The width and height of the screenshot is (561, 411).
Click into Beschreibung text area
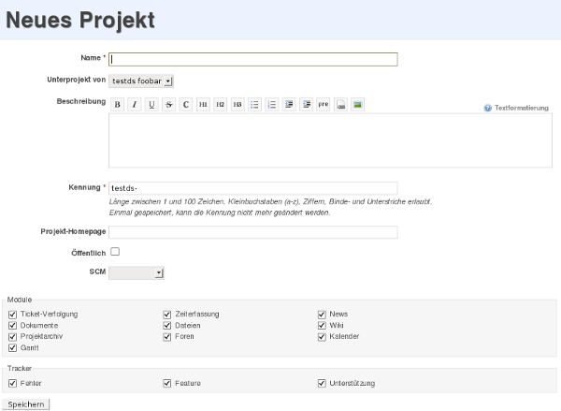tap(330, 140)
